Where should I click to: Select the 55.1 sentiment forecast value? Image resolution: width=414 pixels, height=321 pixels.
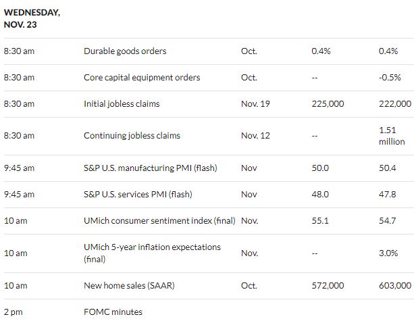point(320,220)
